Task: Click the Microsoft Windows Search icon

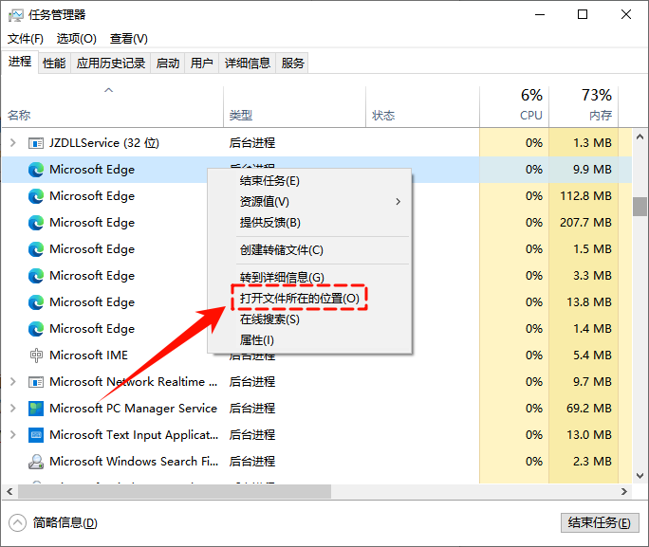Action: [36, 462]
